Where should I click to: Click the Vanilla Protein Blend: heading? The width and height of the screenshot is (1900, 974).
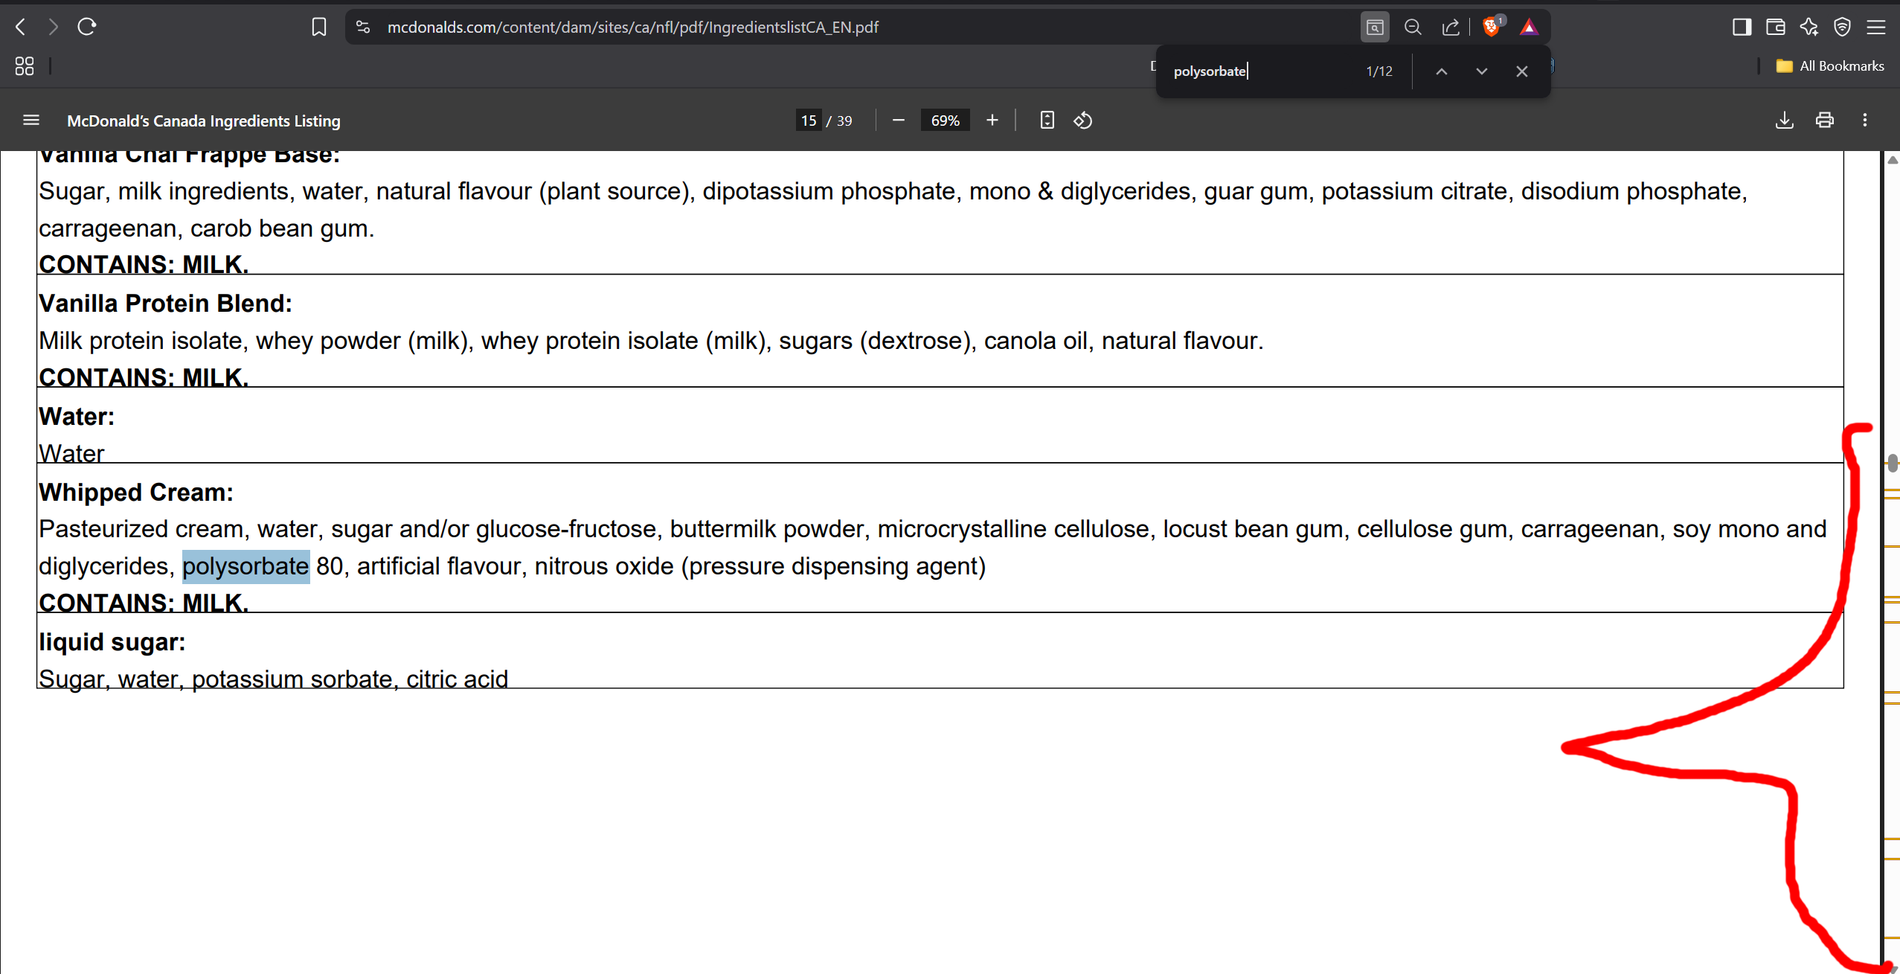pyautogui.click(x=165, y=304)
